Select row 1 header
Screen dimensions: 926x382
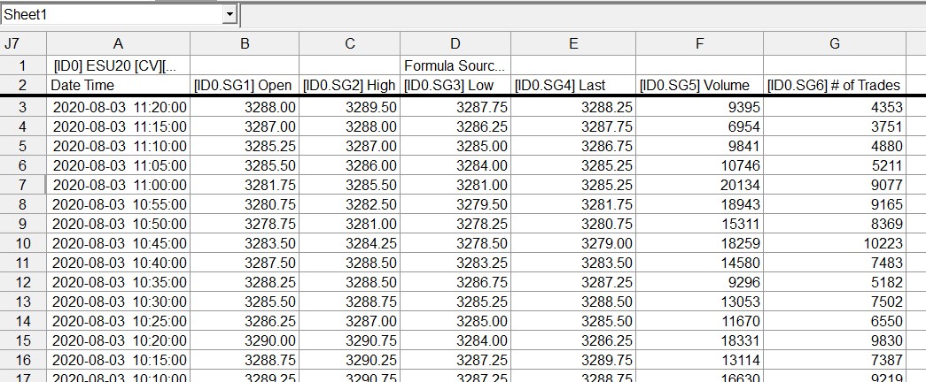click(23, 65)
